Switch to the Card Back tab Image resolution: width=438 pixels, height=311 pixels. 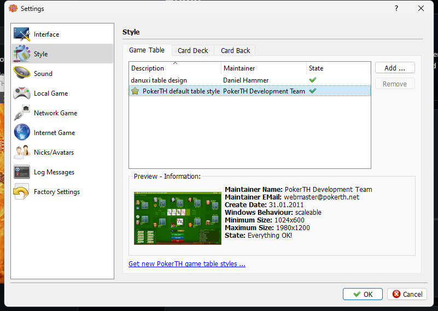coord(235,50)
